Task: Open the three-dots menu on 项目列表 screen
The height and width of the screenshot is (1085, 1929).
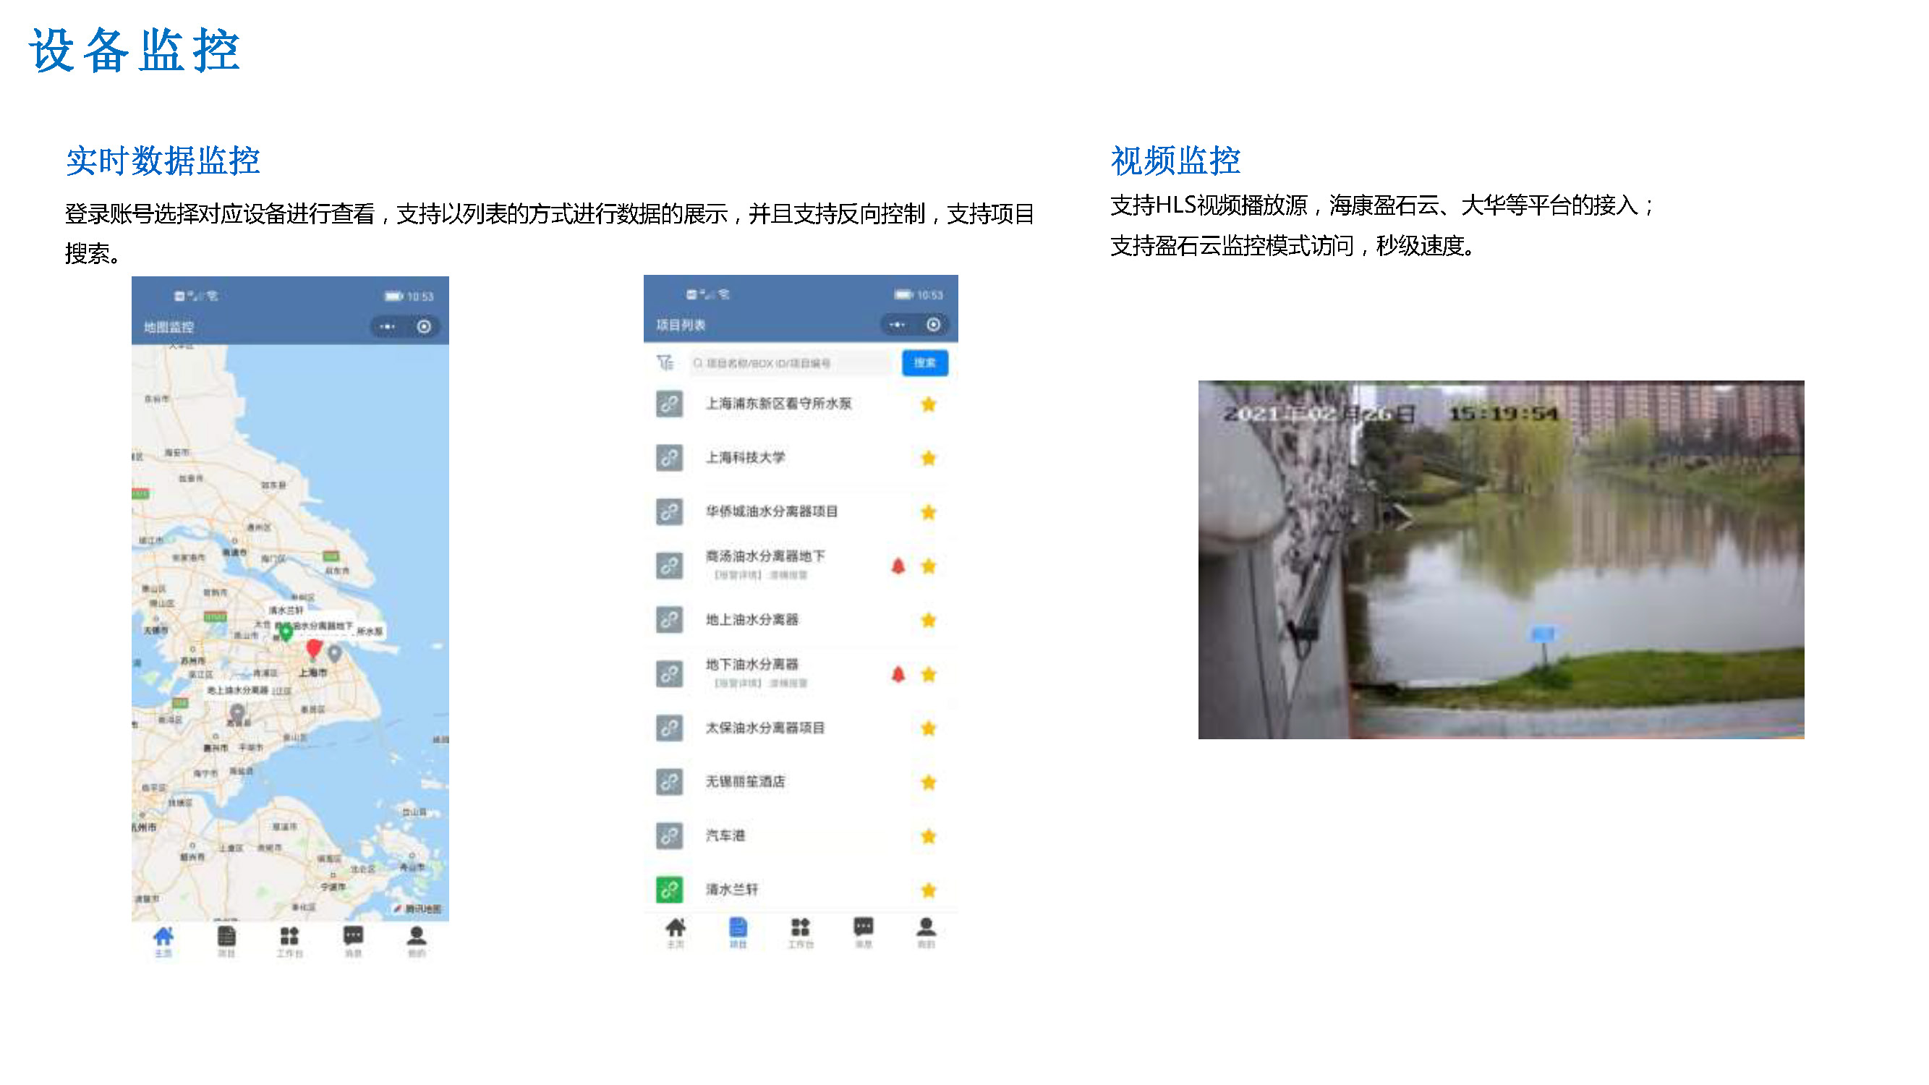Action: [x=897, y=325]
